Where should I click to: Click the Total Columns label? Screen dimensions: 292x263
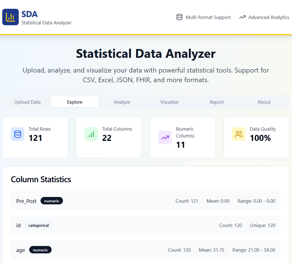coord(117,129)
